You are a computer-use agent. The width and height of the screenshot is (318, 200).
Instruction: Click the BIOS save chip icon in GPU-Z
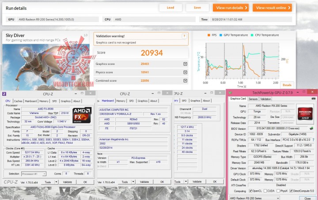311,128
